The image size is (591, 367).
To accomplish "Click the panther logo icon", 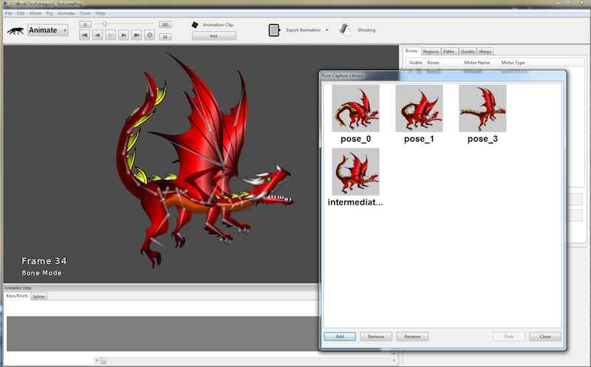I will [15, 30].
